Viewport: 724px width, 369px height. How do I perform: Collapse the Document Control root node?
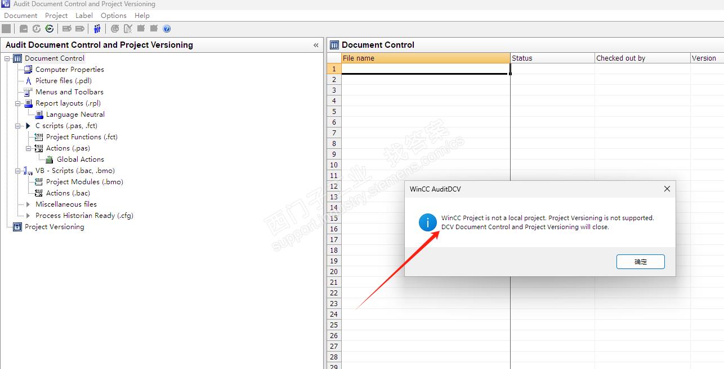pos(7,58)
